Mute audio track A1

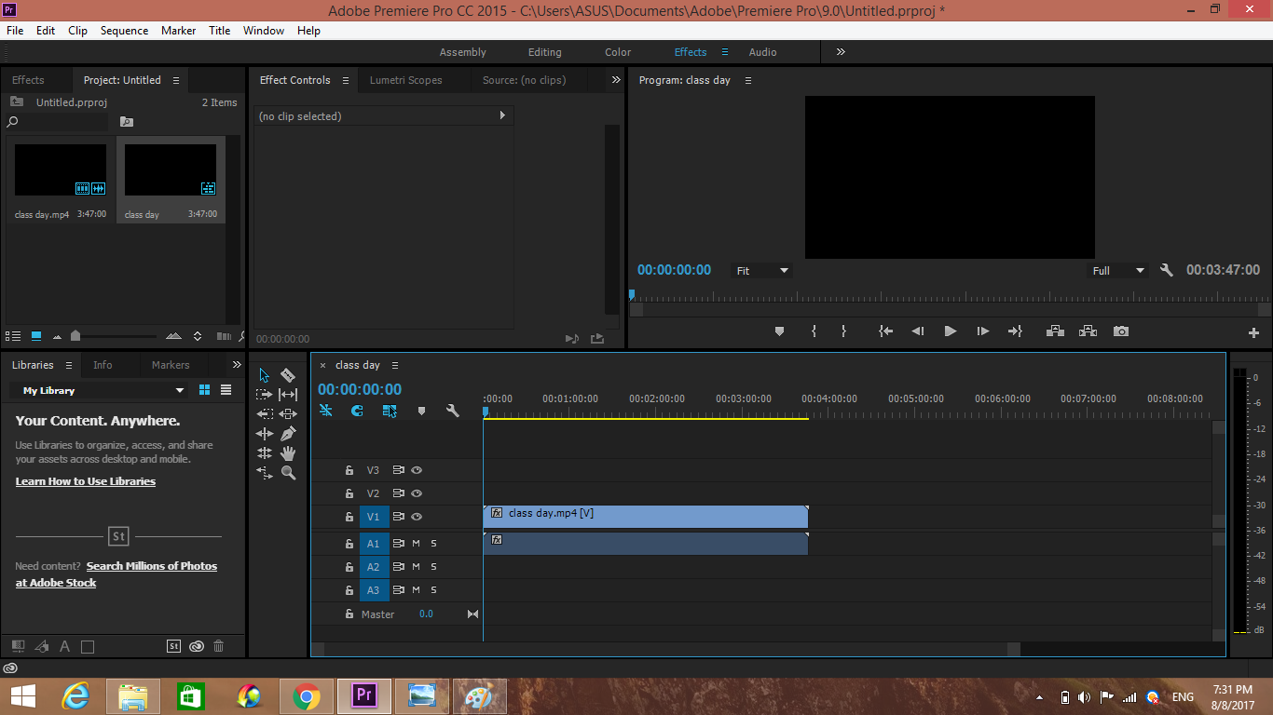pyautogui.click(x=417, y=543)
